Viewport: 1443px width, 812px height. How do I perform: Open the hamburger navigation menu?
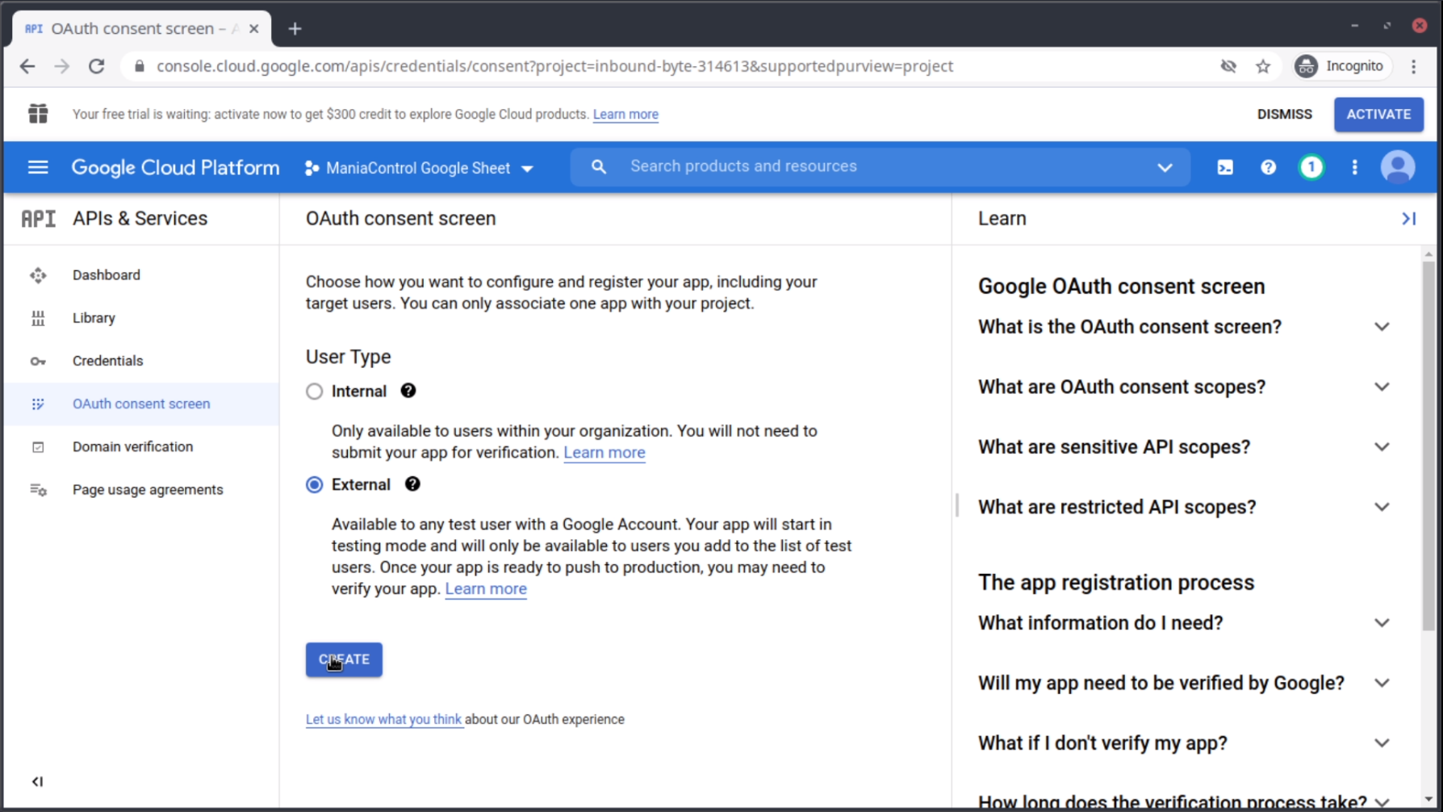(x=38, y=168)
